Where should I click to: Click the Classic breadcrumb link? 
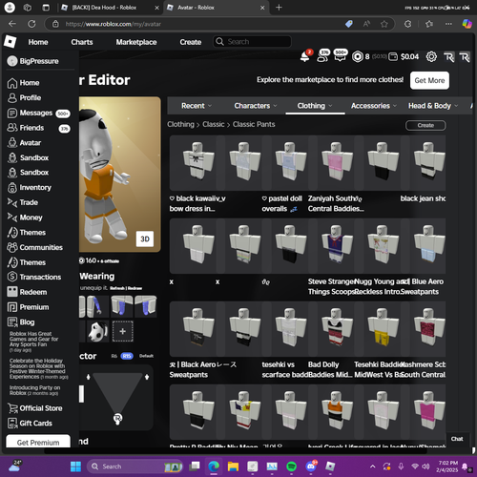coord(214,124)
